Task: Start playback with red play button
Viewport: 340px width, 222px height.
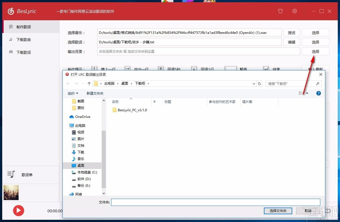Action: tap(19, 211)
